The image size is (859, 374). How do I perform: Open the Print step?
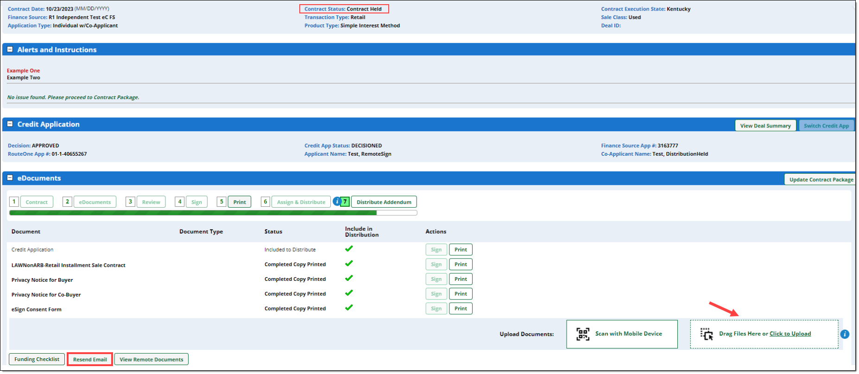click(x=240, y=202)
